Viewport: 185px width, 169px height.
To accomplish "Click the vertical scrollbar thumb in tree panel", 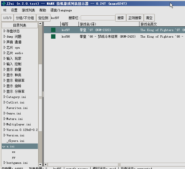I will coord(40,97).
